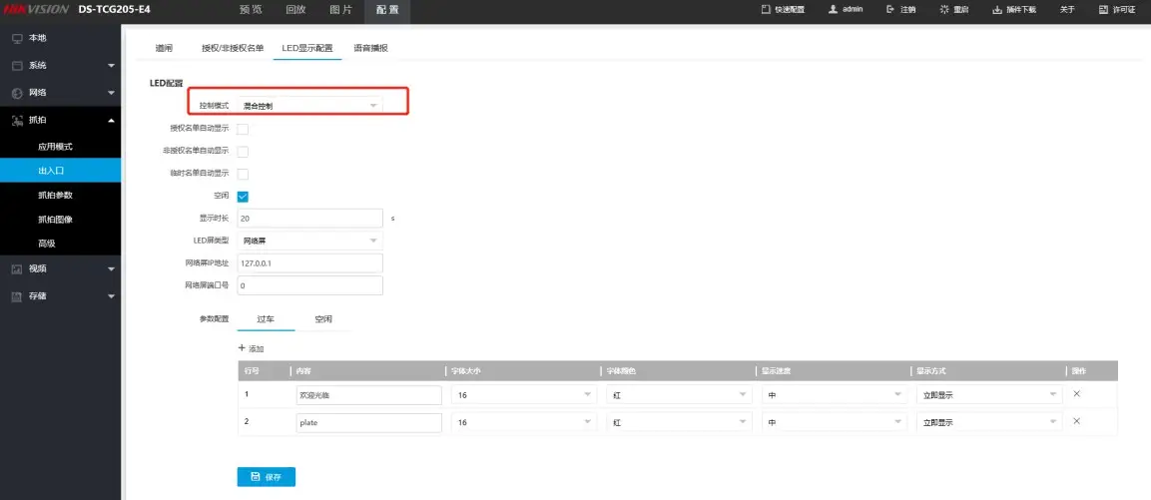This screenshot has width=1151, height=500.
Task: Click the 网络屏IP地址 input field
Action: click(x=310, y=262)
